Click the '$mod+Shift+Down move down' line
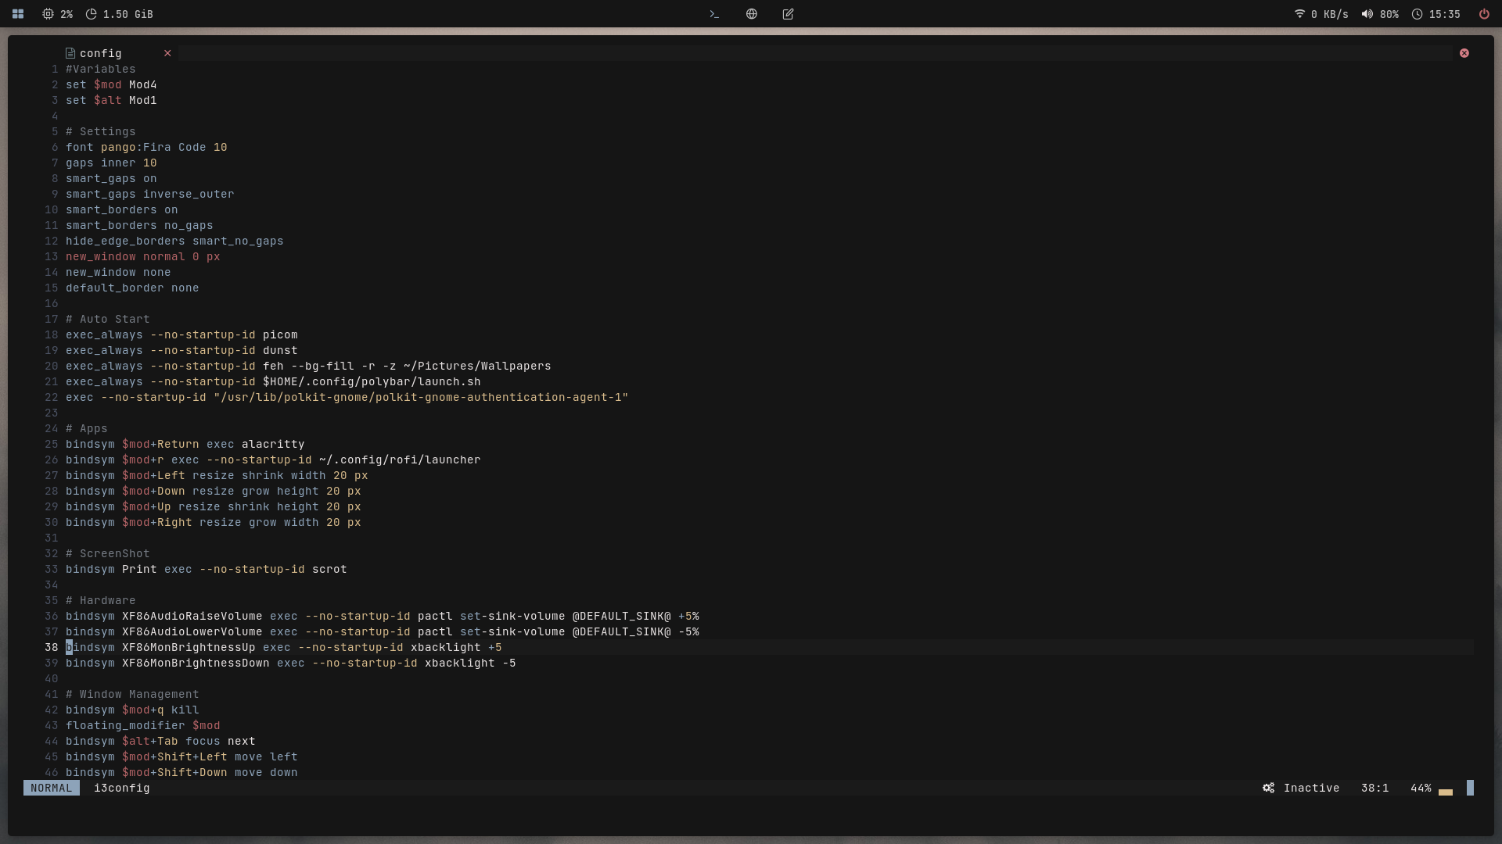The image size is (1502, 844). pyautogui.click(x=181, y=772)
